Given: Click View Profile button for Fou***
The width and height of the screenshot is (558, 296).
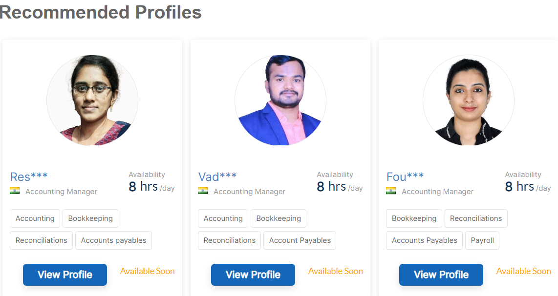Looking at the screenshot, I should pyautogui.click(x=441, y=275).
